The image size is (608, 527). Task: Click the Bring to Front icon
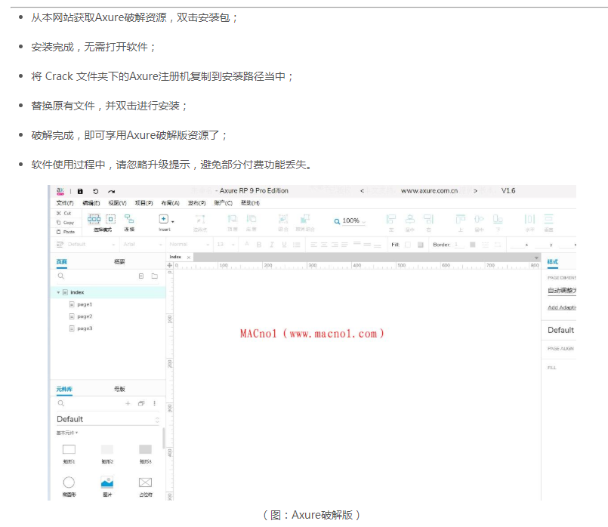click(x=233, y=219)
